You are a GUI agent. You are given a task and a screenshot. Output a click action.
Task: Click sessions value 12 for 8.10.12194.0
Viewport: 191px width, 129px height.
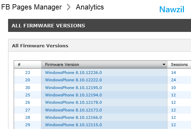(173, 95)
